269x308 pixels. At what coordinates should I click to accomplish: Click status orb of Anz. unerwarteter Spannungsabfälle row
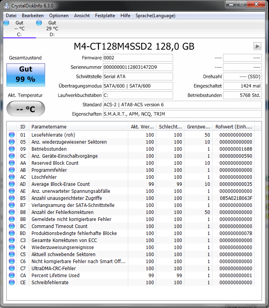tap(12, 191)
